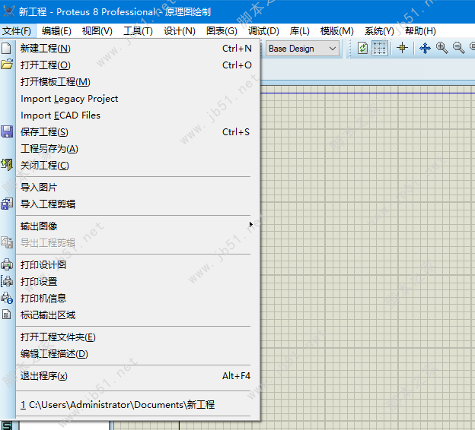Open the 图表(G) menu
Image resolution: width=475 pixels, height=430 pixels.
click(222, 31)
